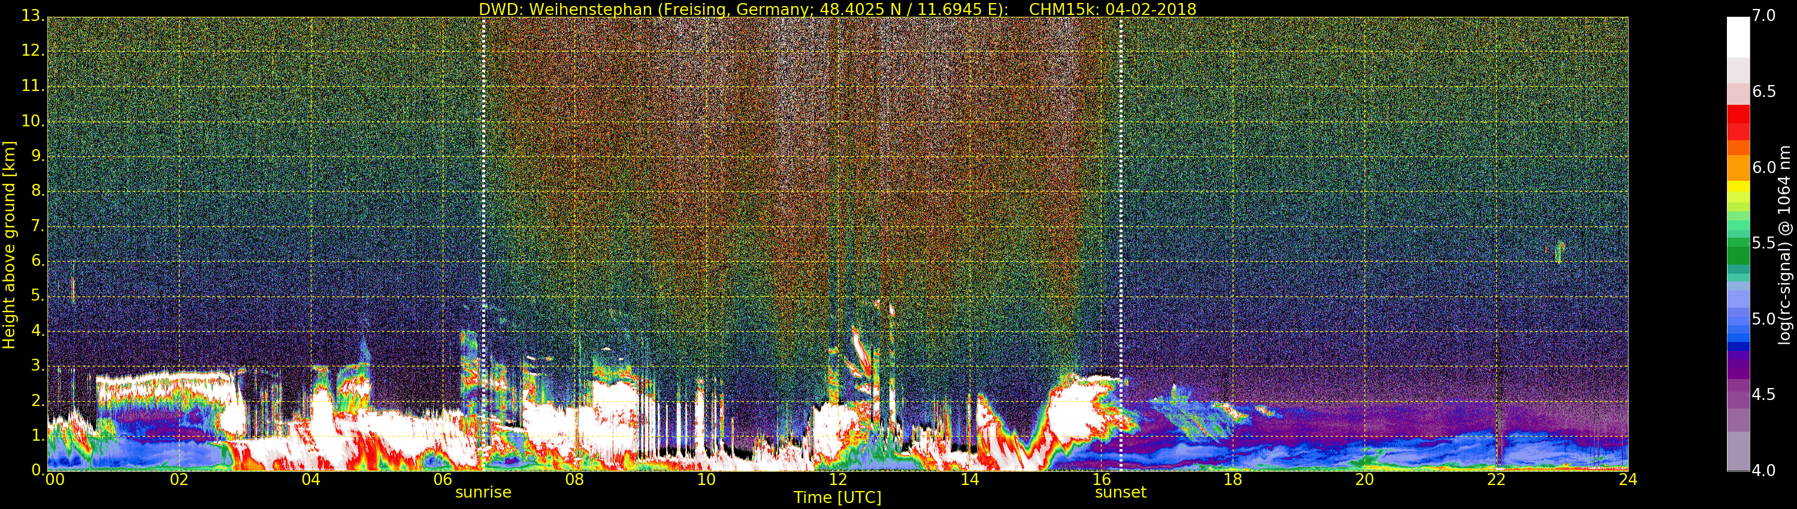1797x509 pixels.
Task: Click the colorbar tick label "4.0"
Action: coord(1764,471)
